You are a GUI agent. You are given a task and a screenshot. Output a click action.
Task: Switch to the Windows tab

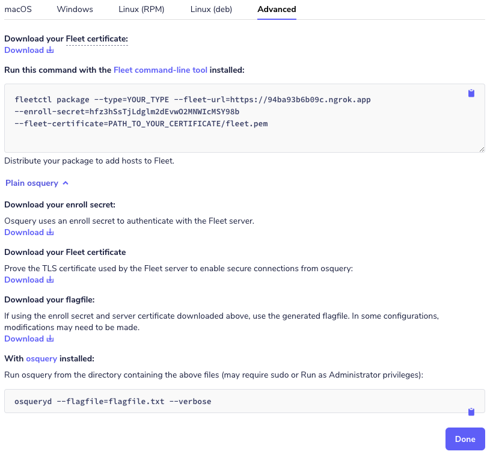click(x=75, y=9)
